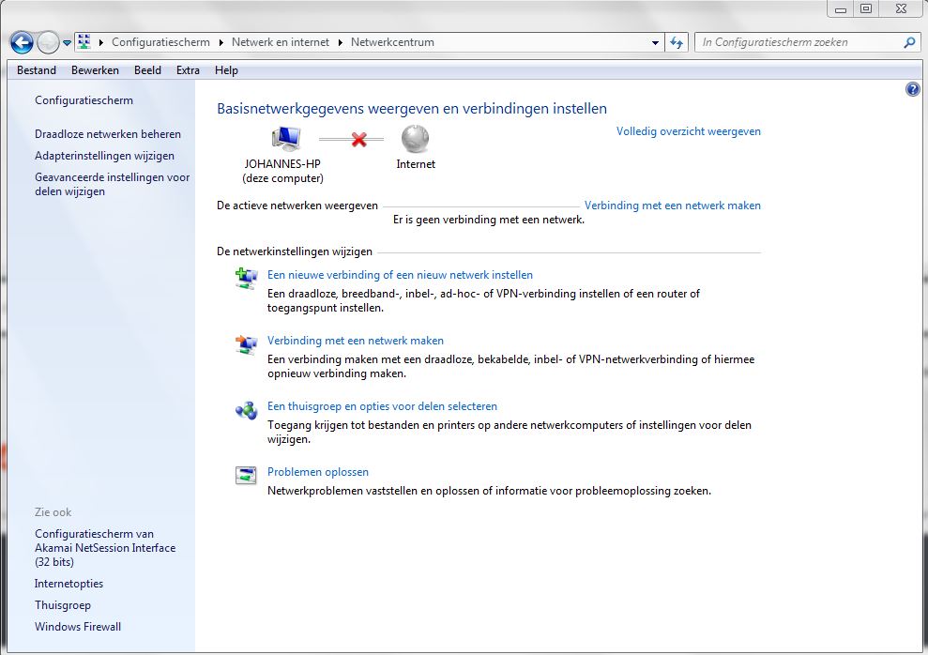Image resolution: width=928 pixels, height=655 pixels.
Task: Open Adapterinstellingen wijzigen
Action: pos(105,156)
